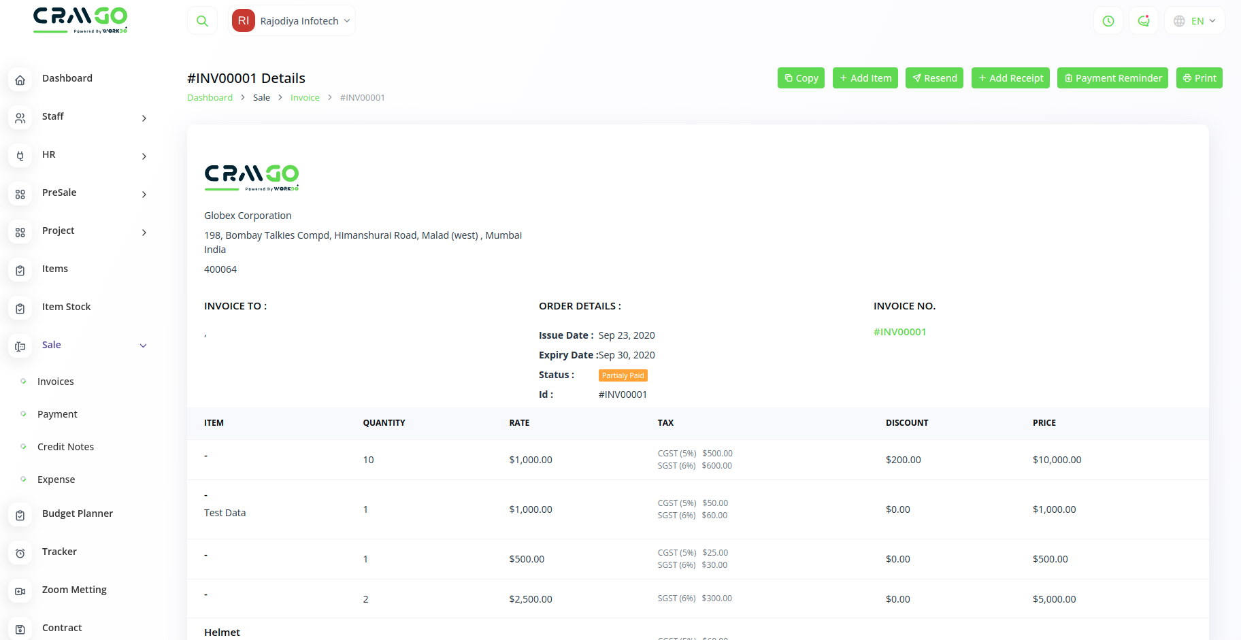Click the Dashboard breadcrumb link
This screenshot has width=1241, height=640.
click(210, 98)
